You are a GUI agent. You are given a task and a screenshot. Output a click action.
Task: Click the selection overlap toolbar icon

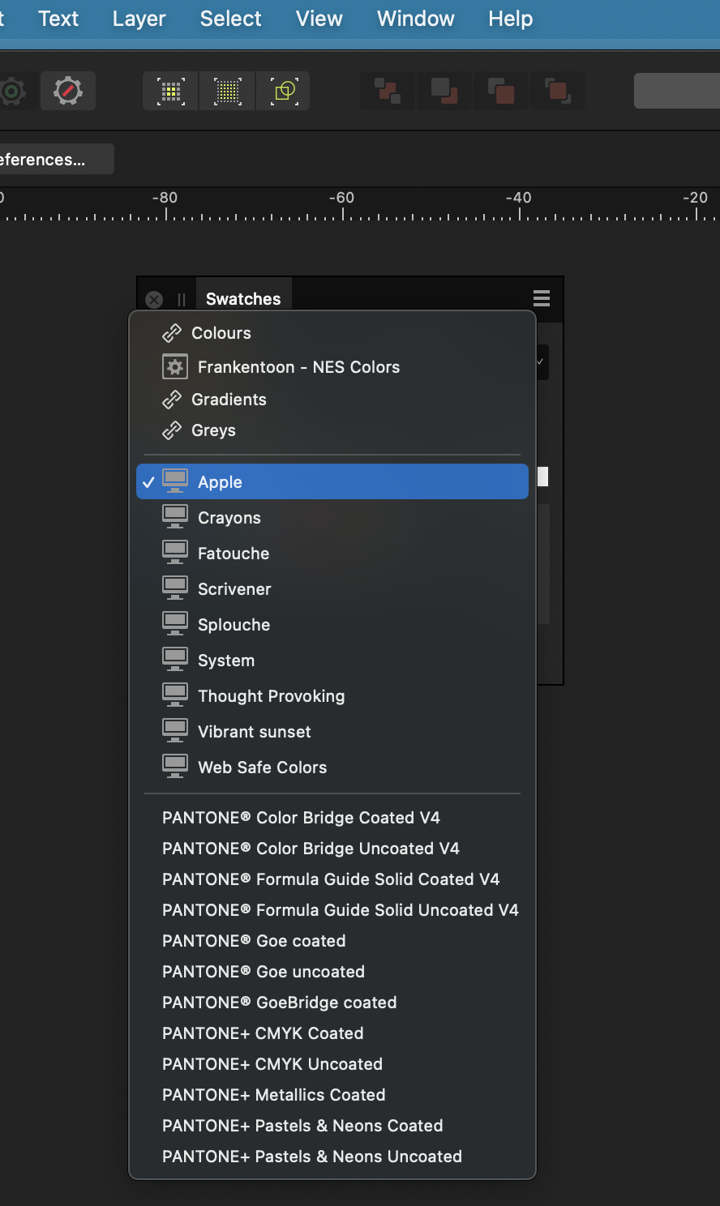(284, 91)
